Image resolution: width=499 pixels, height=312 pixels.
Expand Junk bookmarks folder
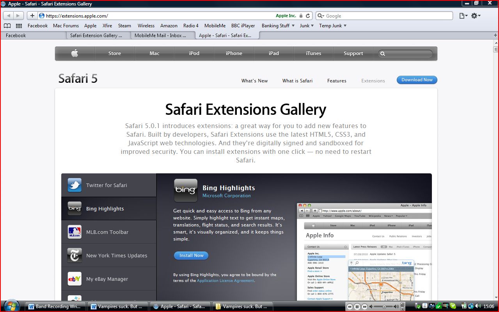tap(307, 26)
